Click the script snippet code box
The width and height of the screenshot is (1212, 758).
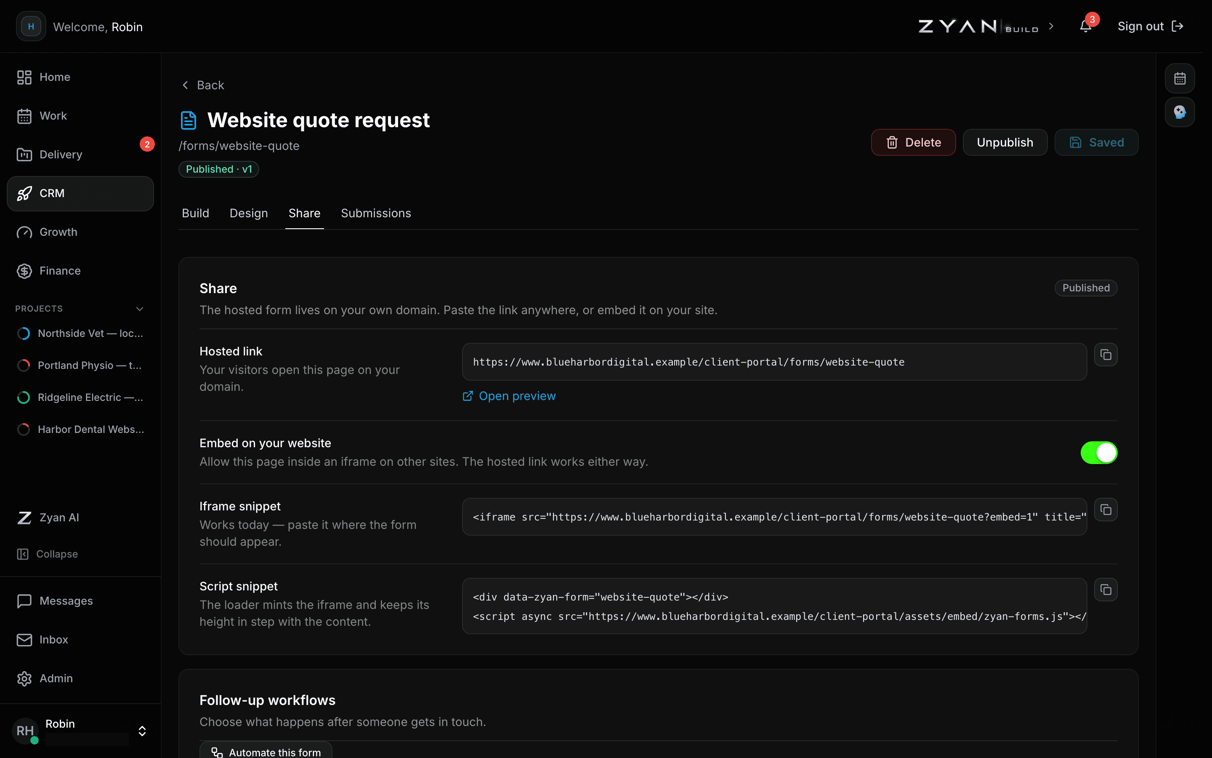[774, 606]
